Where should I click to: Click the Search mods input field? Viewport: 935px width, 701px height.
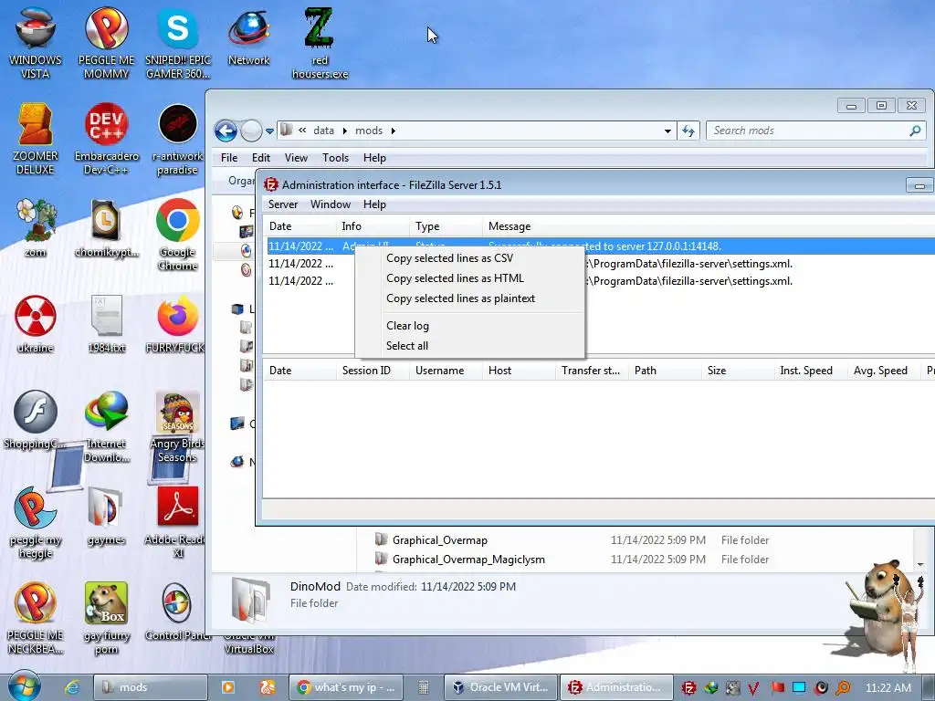pos(815,131)
